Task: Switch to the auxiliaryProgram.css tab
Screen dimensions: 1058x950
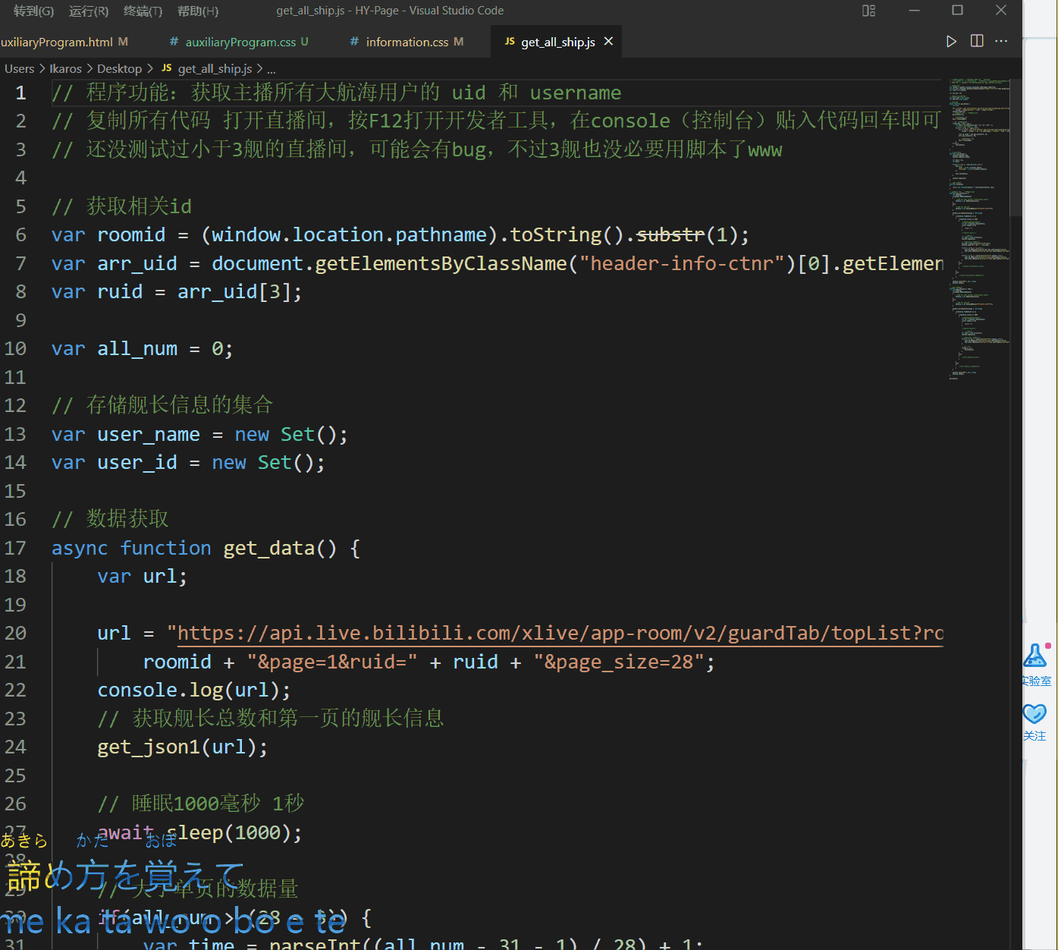Action: [240, 42]
